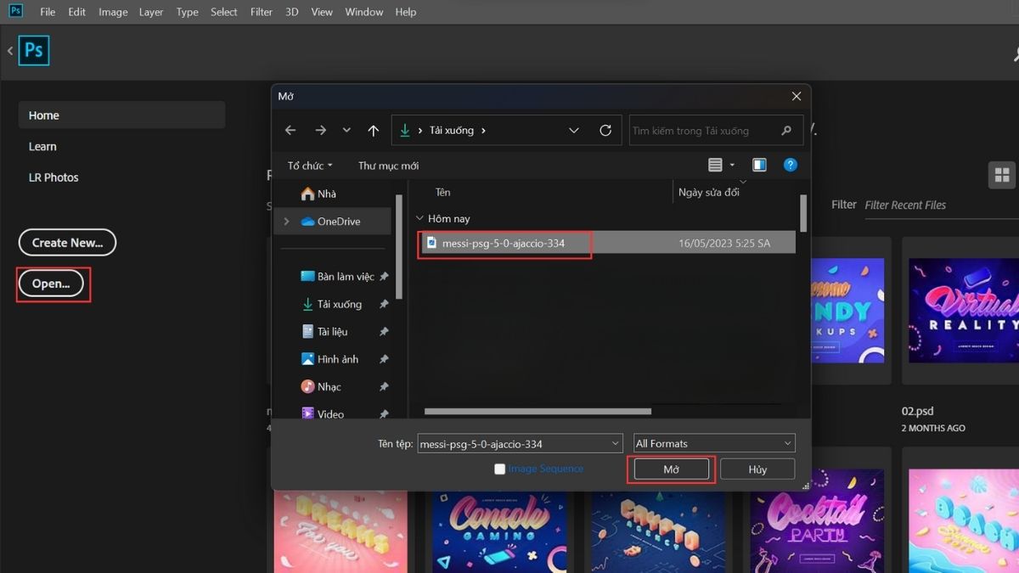This screenshot has height=573, width=1019.
Task: Click the Mở open button
Action: 672,469
